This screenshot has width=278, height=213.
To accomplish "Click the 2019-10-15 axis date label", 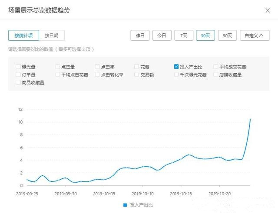I will click(x=181, y=194).
